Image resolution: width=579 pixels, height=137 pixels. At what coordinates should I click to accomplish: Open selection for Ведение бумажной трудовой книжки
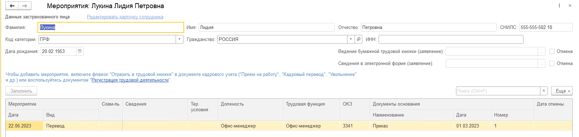[542, 52]
